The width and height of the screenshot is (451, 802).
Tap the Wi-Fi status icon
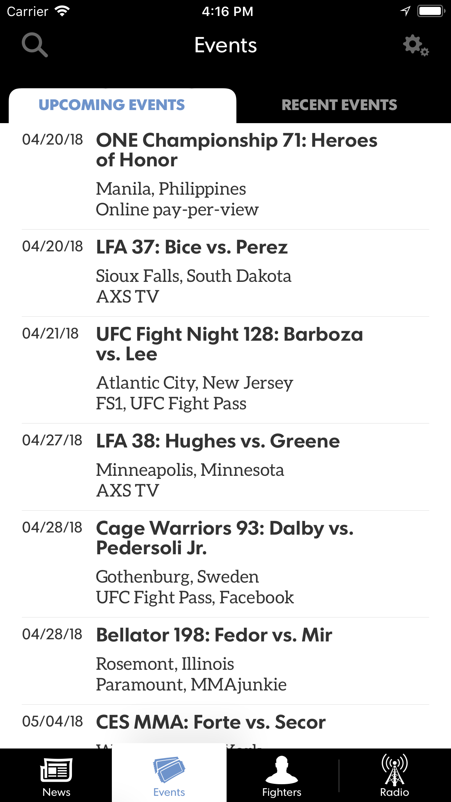[62, 11]
